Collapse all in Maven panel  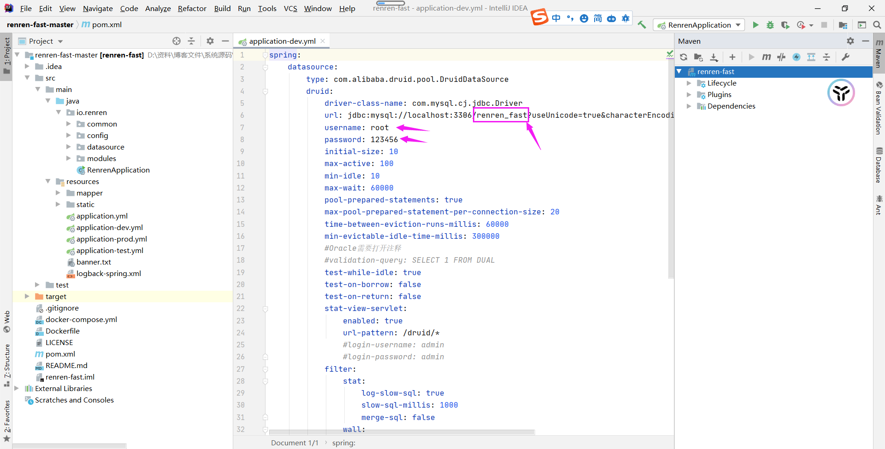coord(826,57)
